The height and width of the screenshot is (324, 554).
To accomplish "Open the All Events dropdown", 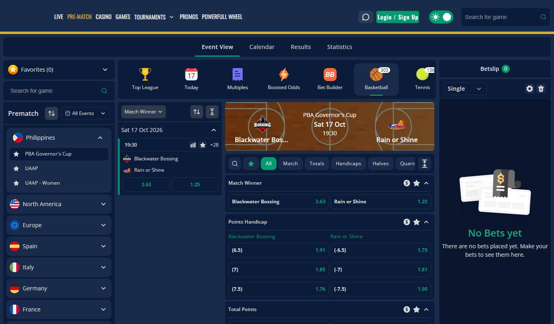I will pos(85,113).
